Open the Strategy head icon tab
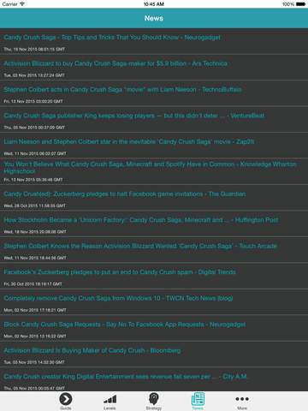The image size is (308, 411). pos(154,399)
